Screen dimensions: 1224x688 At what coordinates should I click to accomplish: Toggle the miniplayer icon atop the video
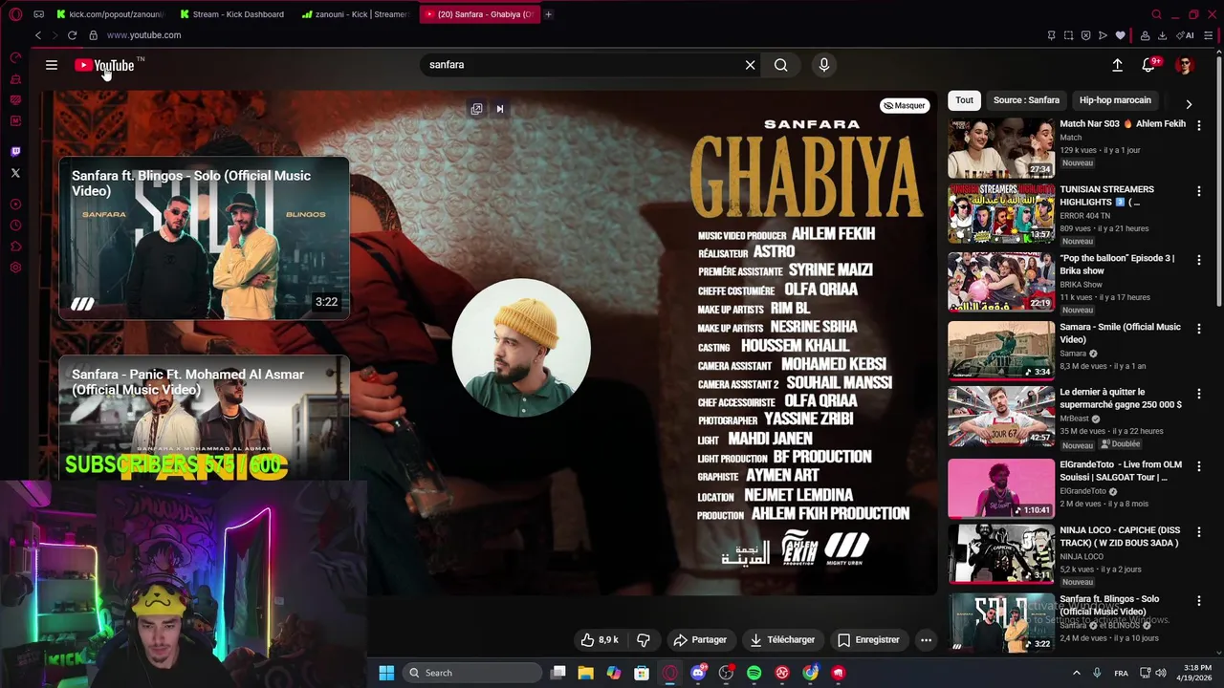tap(476, 109)
